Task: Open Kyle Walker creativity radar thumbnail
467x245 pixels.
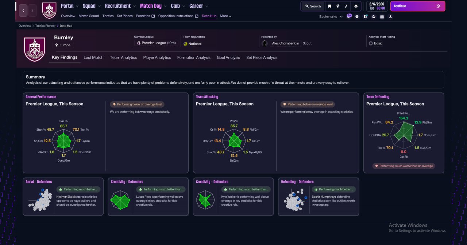Action: pyautogui.click(x=205, y=200)
